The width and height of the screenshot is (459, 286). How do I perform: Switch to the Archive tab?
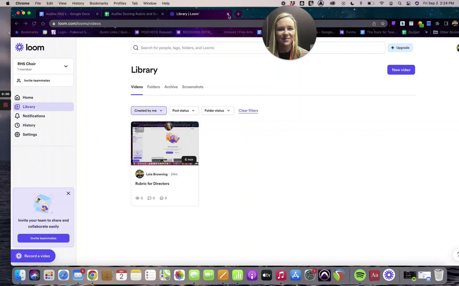[171, 87]
